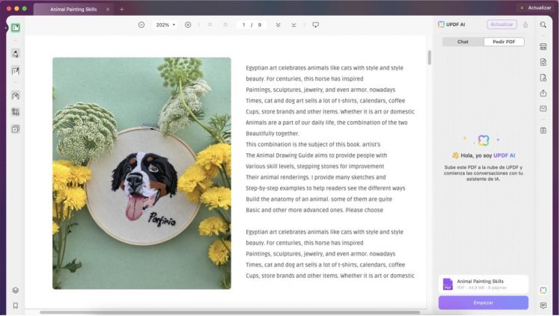Open a new tab with the plus button
Screen dimensions: 560x316
[x=122, y=9]
